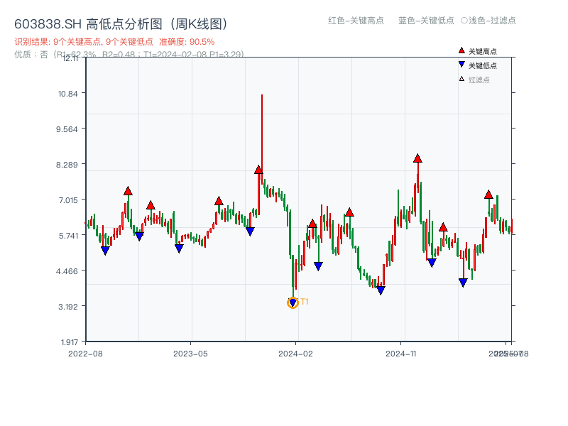Select blue low marker near 3.8 before 2024-11
This screenshot has width=568, height=426.
[x=381, y=290]
